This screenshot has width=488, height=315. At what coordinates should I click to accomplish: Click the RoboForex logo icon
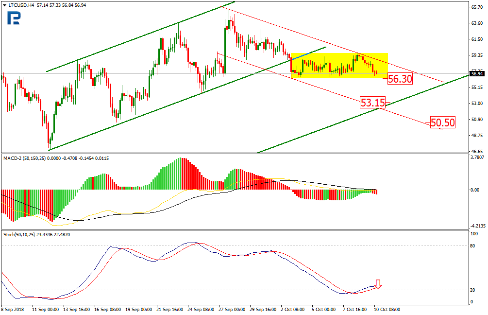pyautogui.click(x=14, y=18)
